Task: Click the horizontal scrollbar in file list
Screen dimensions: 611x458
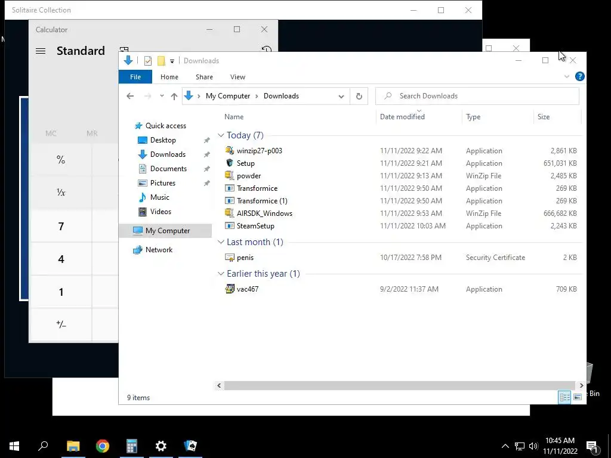Action: click(399, 385)
